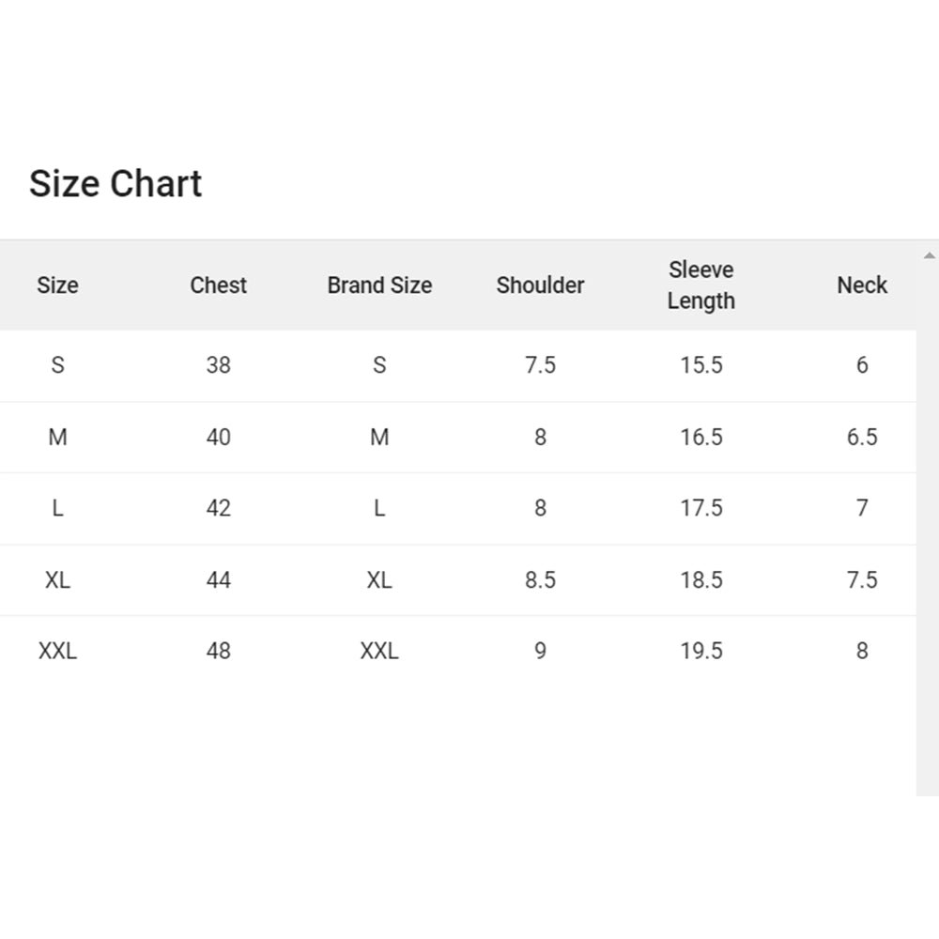The image size is (939, 939).
Task: Click neck value 6.5
Action: coord(862,437)
